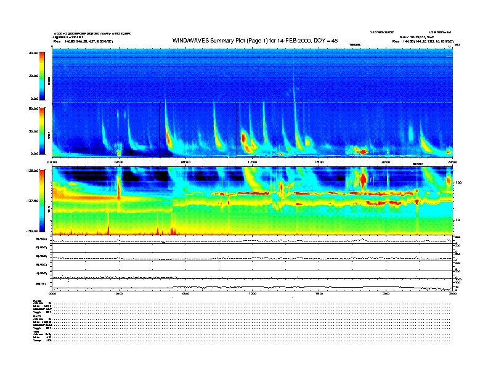Click 24:00 on the RAD1 time axis
Image resolution: width=488 pixels, height=377 pixels.
point(452,162)
